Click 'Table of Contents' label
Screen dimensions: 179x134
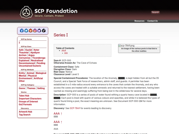point(65,48)
